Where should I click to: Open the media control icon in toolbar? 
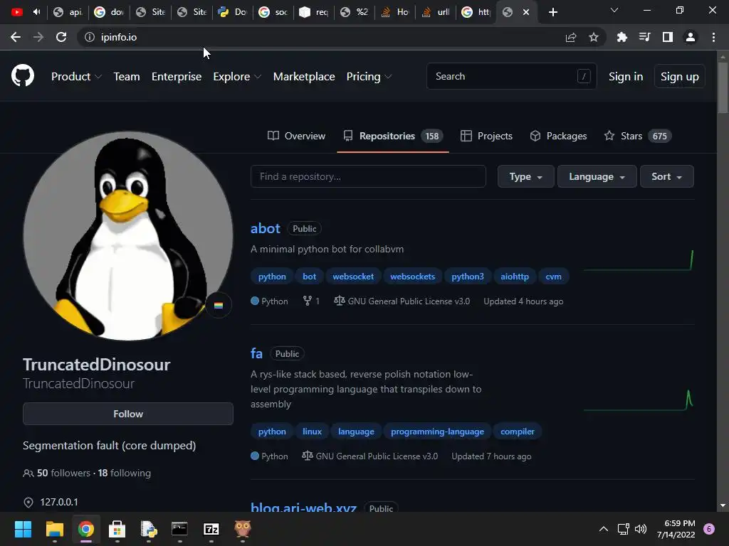644,37
